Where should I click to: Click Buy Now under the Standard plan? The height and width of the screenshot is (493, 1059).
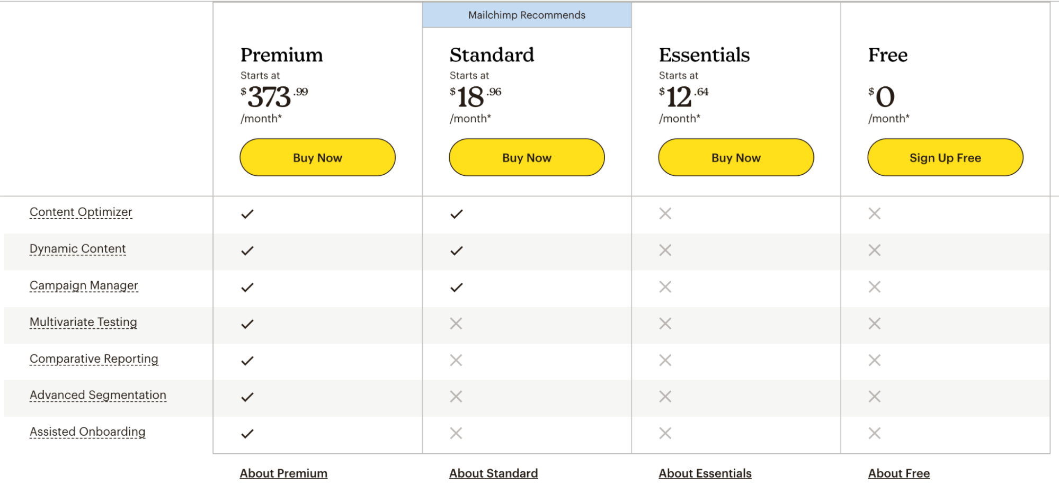coord(526,157)
